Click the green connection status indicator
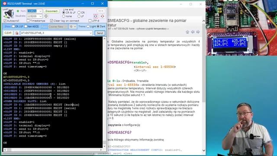This screenshot has height=156, width=277. [18, 11]
